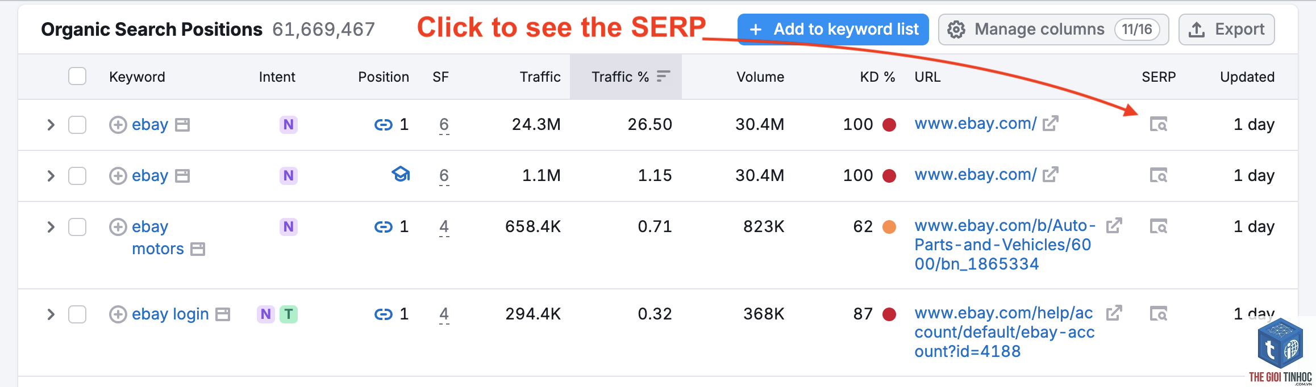Sort by Volume column header
1316x387 pixels.
[760, 77]
